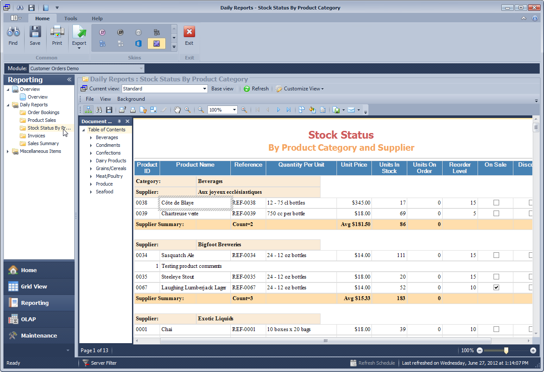This screenshot has height=372, width=544.
Task: Check On Sale box for Sasquatch Ale
Action: click(x=496, y=255)
